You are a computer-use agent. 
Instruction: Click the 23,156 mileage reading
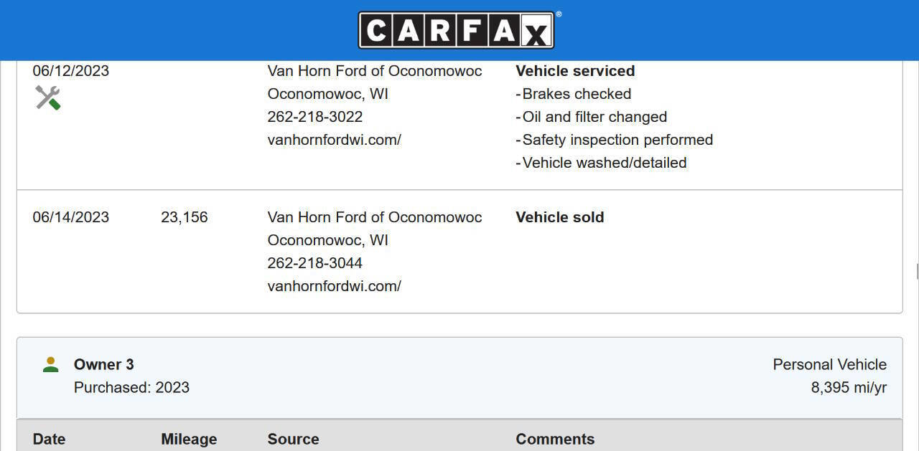[185, 217]
